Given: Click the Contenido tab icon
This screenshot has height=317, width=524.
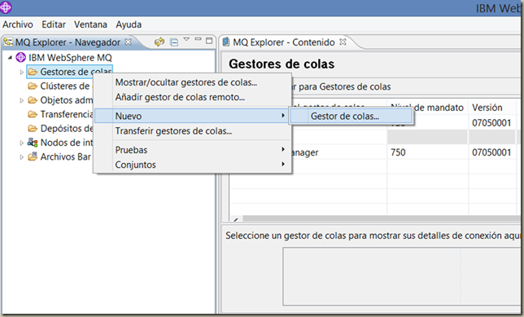Looking at the screenshot, I should click(x=226, y=42).
